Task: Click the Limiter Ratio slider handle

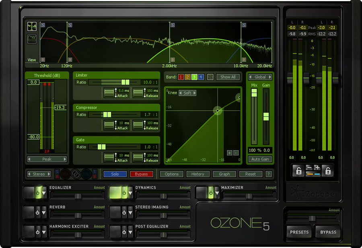Action: (x=125, y=82)
